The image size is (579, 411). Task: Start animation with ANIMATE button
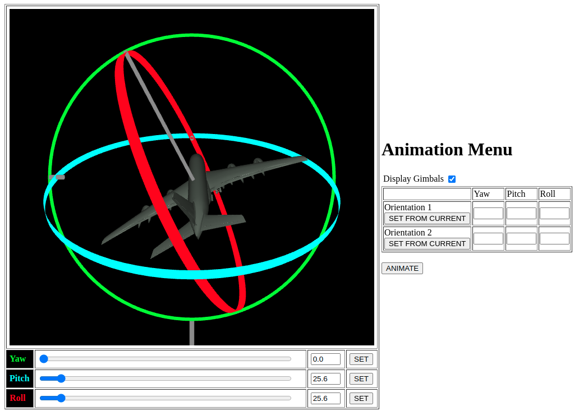click(402, 268)
